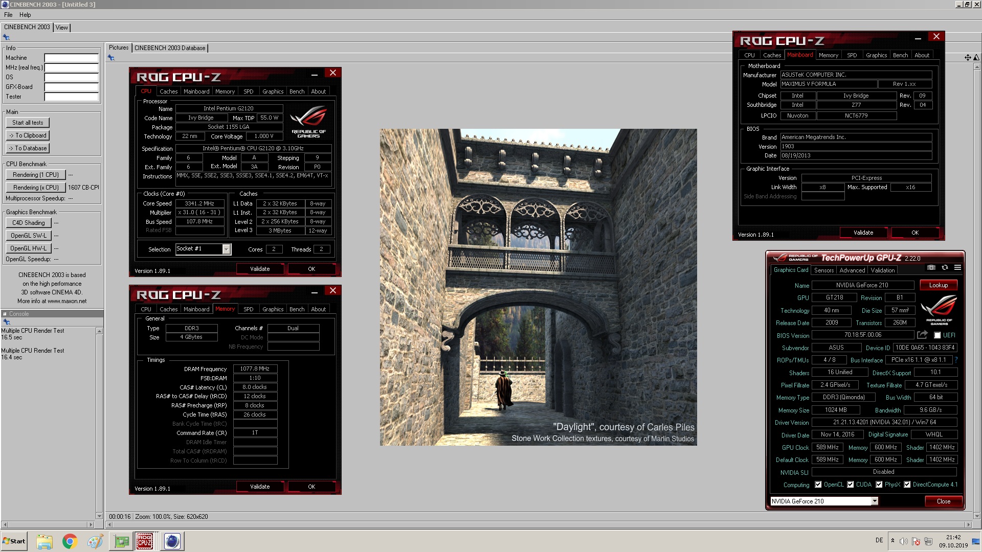Switch to the Sensors tab in GPU-Z
This screenshot has height=552, width=982.
pos(824,270)
